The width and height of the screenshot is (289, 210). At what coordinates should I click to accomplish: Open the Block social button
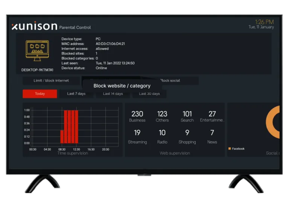coord(170,81)
